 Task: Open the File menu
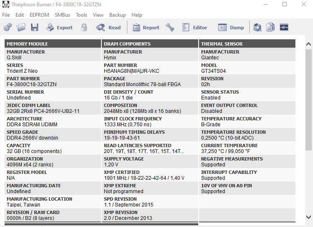pyautogui.click(x=6, y=15)
